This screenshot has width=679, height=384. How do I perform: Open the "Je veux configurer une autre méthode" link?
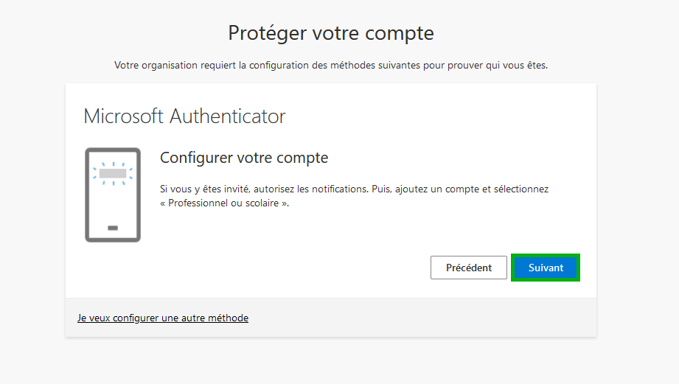coord(163,318)
